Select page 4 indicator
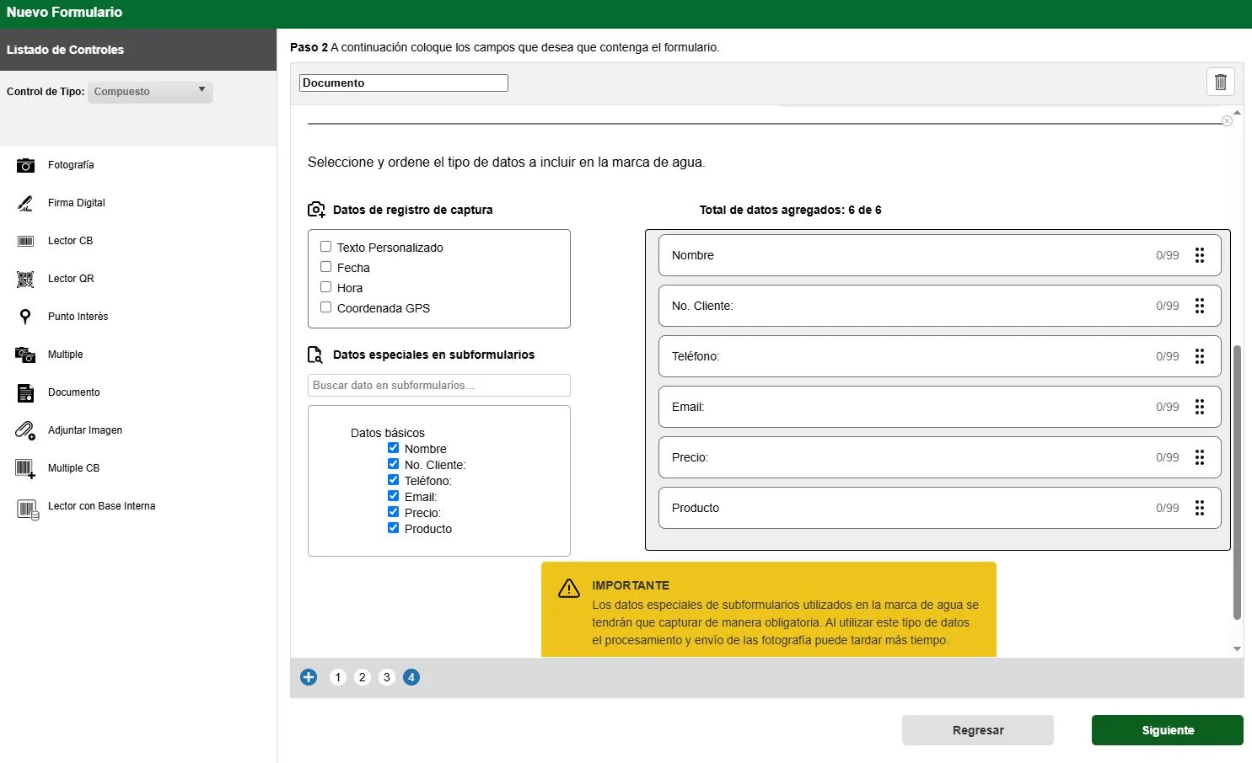 click(x=411, y=677)
